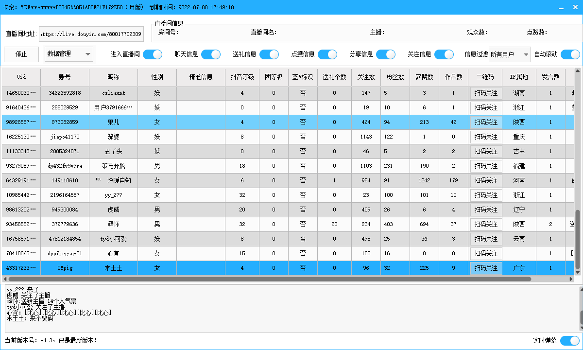The image size is (583, 350).
Task: Click the 停止 button
Action: click(x=21, y=54)
